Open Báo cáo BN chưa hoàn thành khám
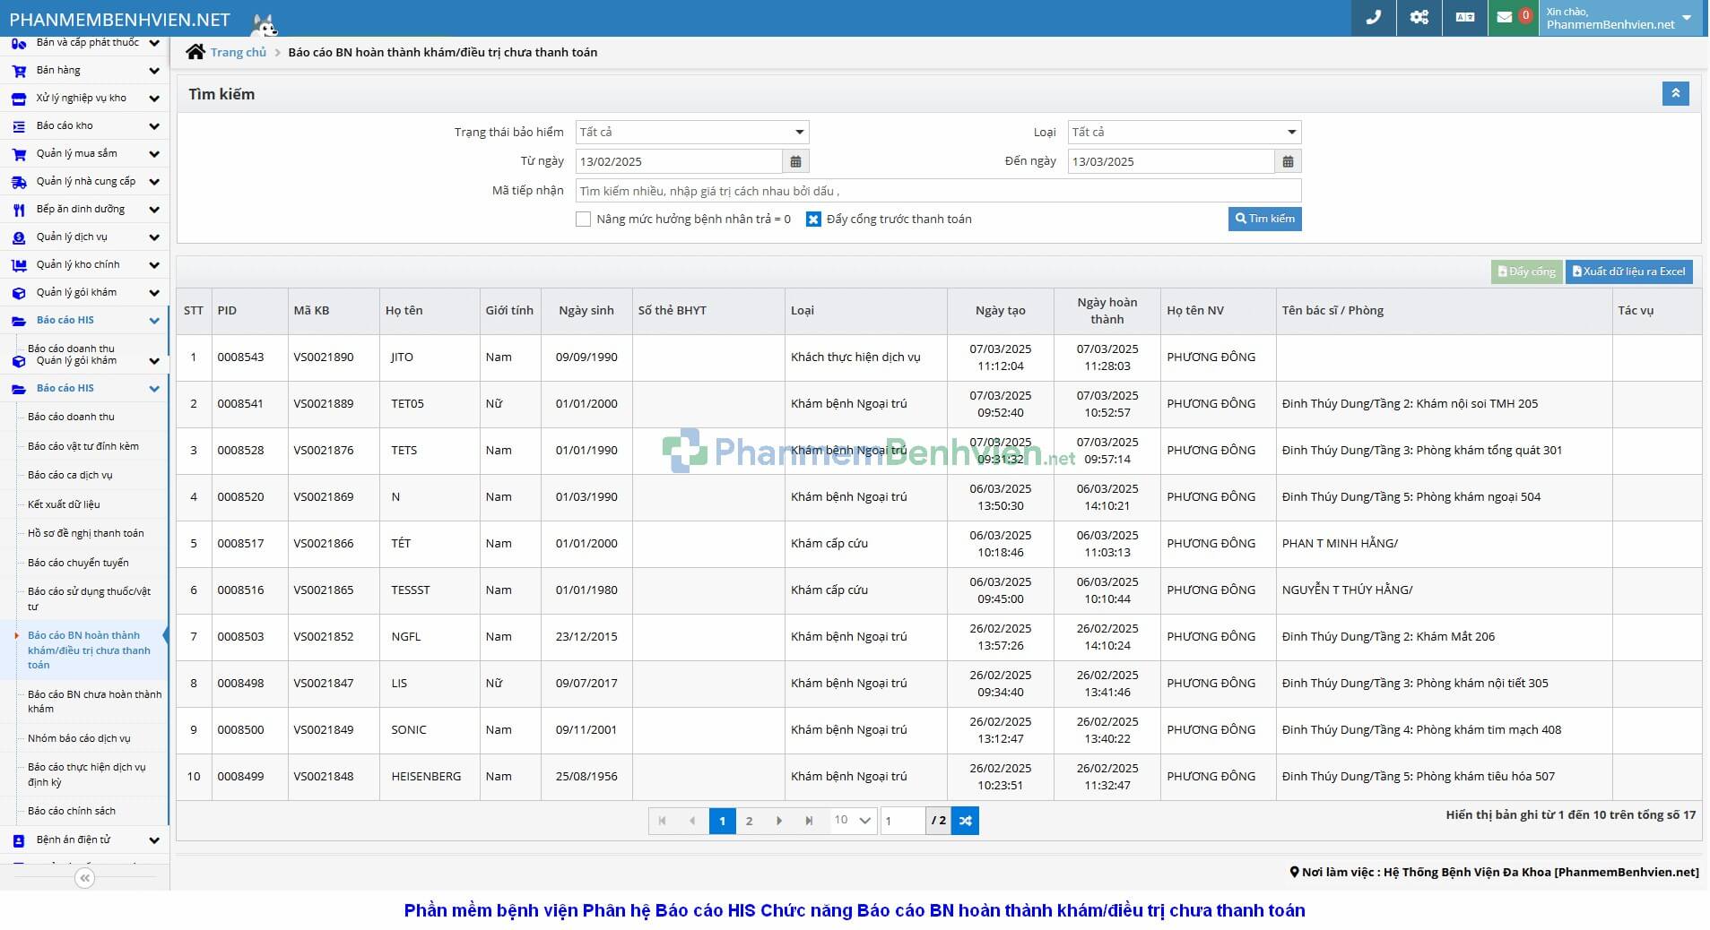 [x=94, y=702]
